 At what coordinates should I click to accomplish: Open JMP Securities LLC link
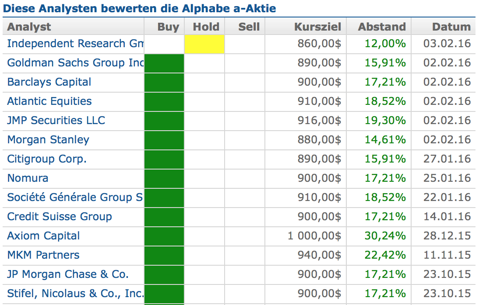coord(56,121)
